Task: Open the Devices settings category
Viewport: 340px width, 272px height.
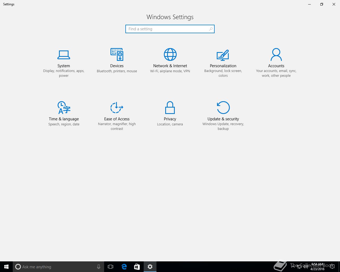Action: [117, 61]
